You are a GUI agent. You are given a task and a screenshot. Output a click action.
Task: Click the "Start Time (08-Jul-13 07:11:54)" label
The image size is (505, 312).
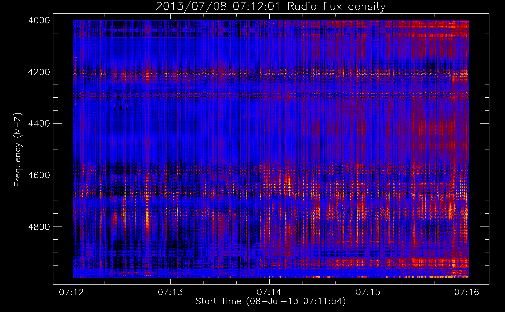(271, 301)
